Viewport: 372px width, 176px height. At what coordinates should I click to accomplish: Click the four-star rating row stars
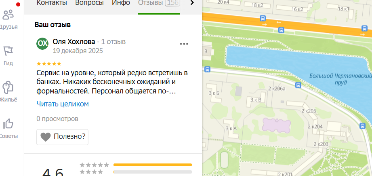coord(91,172)
